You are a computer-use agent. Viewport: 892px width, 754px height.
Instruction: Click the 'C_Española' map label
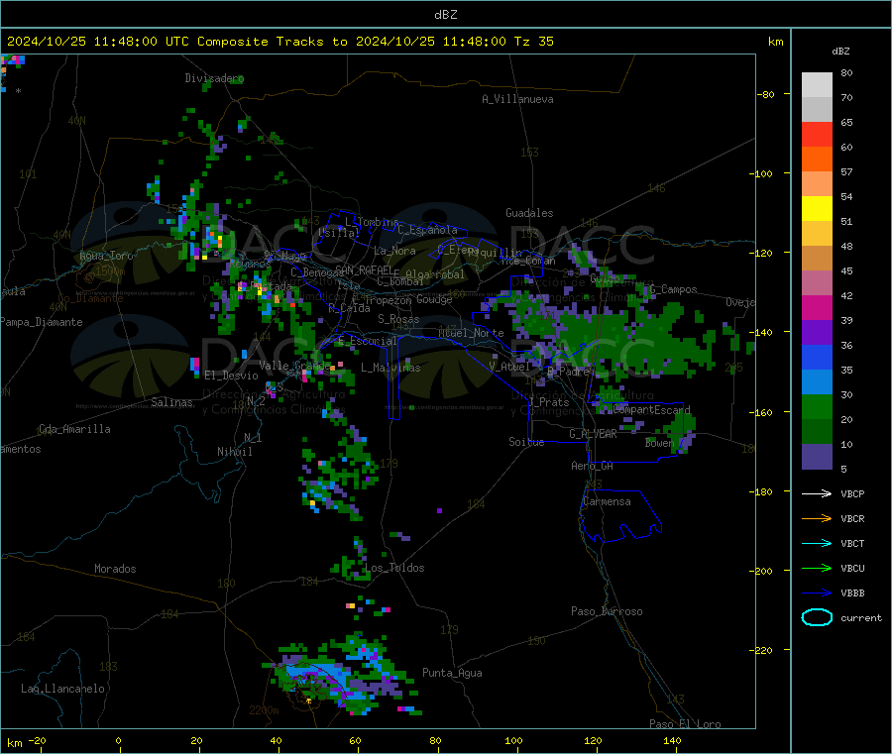428,230
